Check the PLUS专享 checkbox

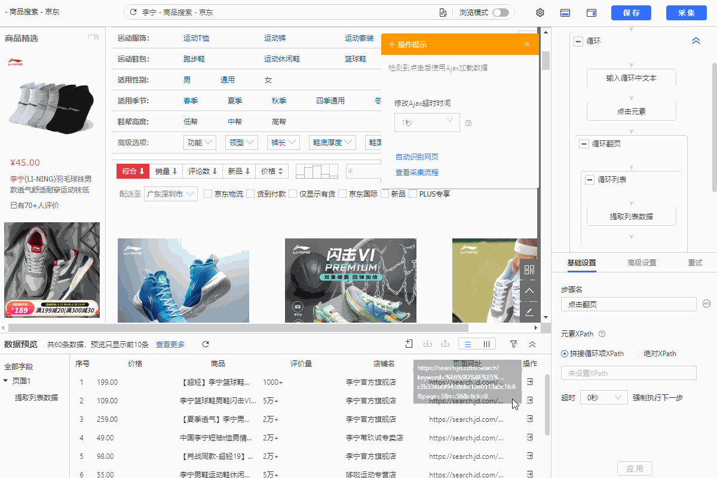tap(413, 194)
